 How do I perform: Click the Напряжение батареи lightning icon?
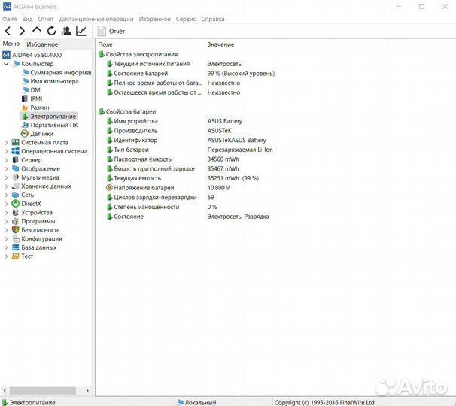point(109,188)
